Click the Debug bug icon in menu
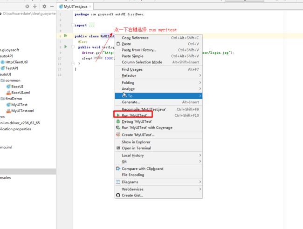This screenshot has height=229, width=303. click(x=118, y=121)
